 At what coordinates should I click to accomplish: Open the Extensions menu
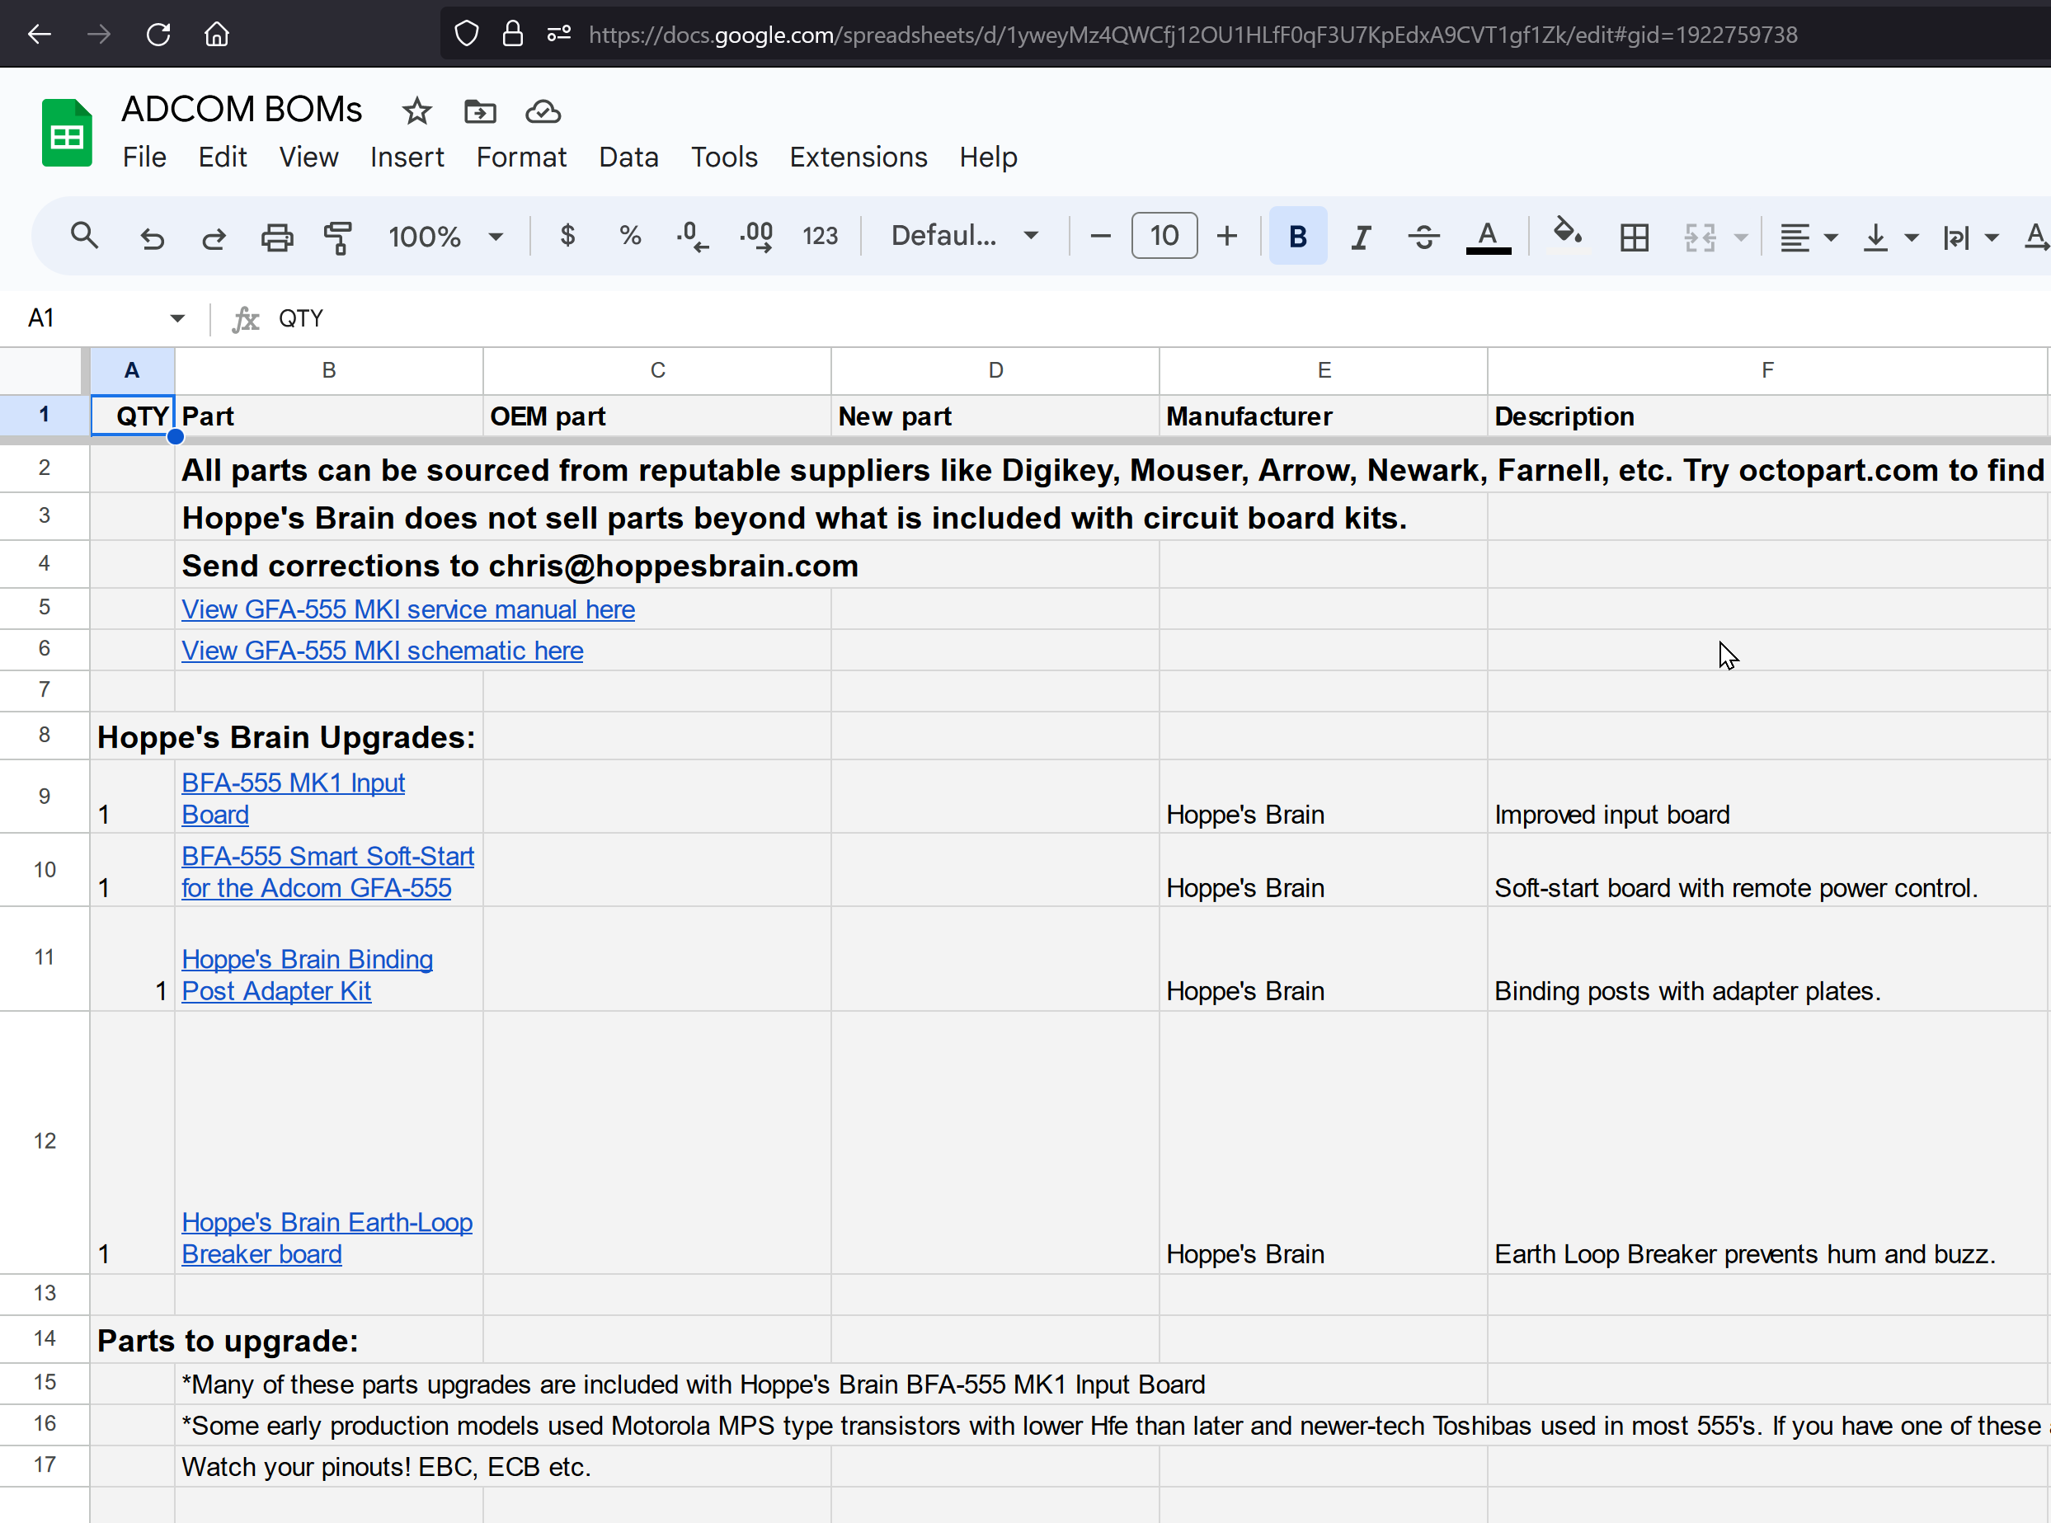click(858, 157)
